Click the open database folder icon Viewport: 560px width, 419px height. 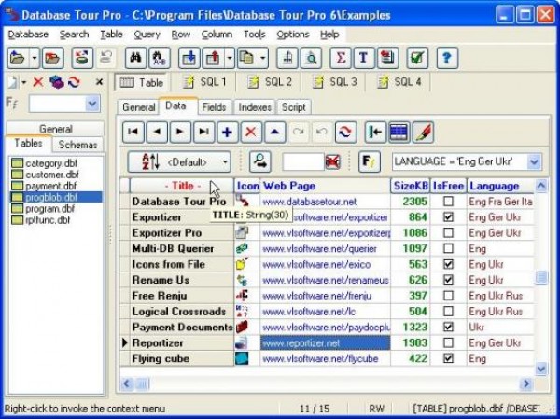click(18, 58)
